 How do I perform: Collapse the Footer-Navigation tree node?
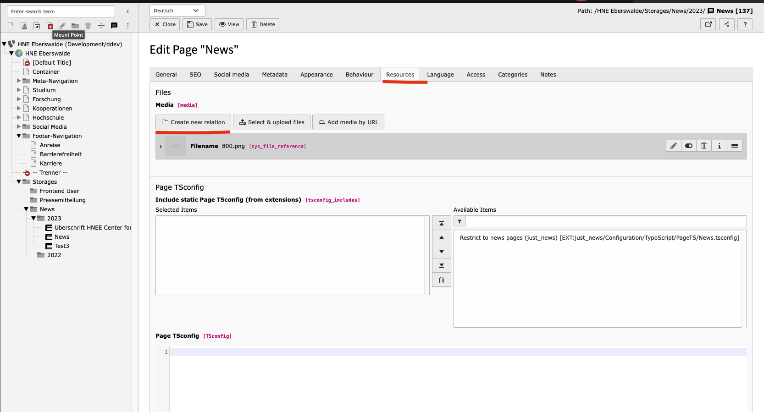click(19, 136)
